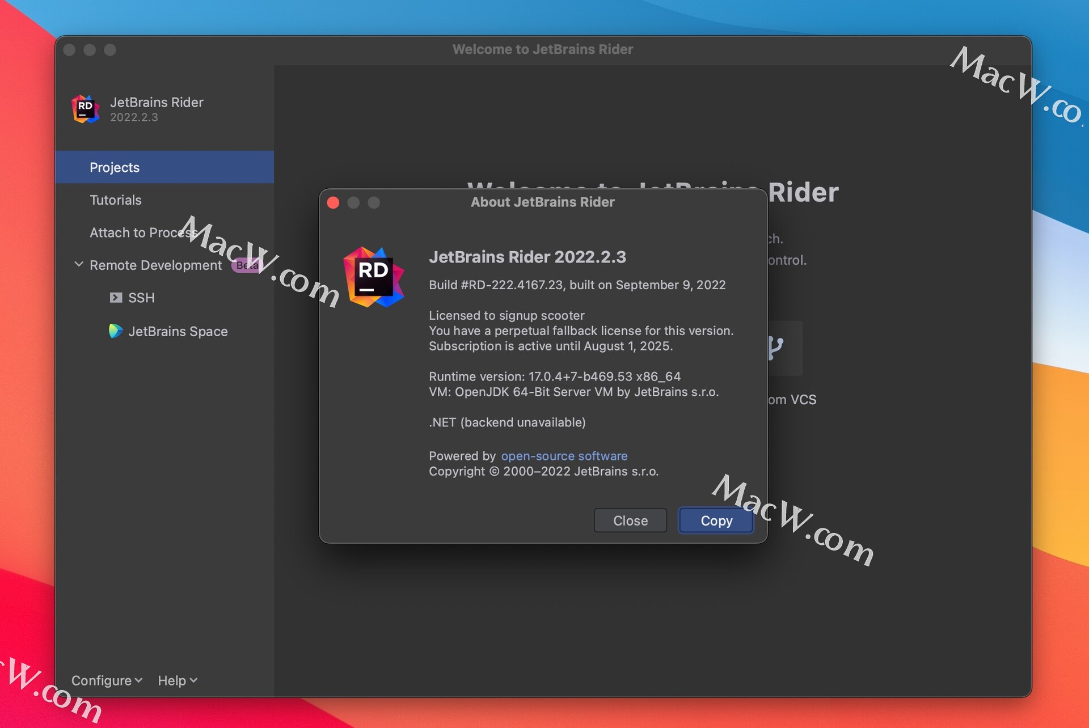Collapse the Remote Development section chevron

coord(79,264)
